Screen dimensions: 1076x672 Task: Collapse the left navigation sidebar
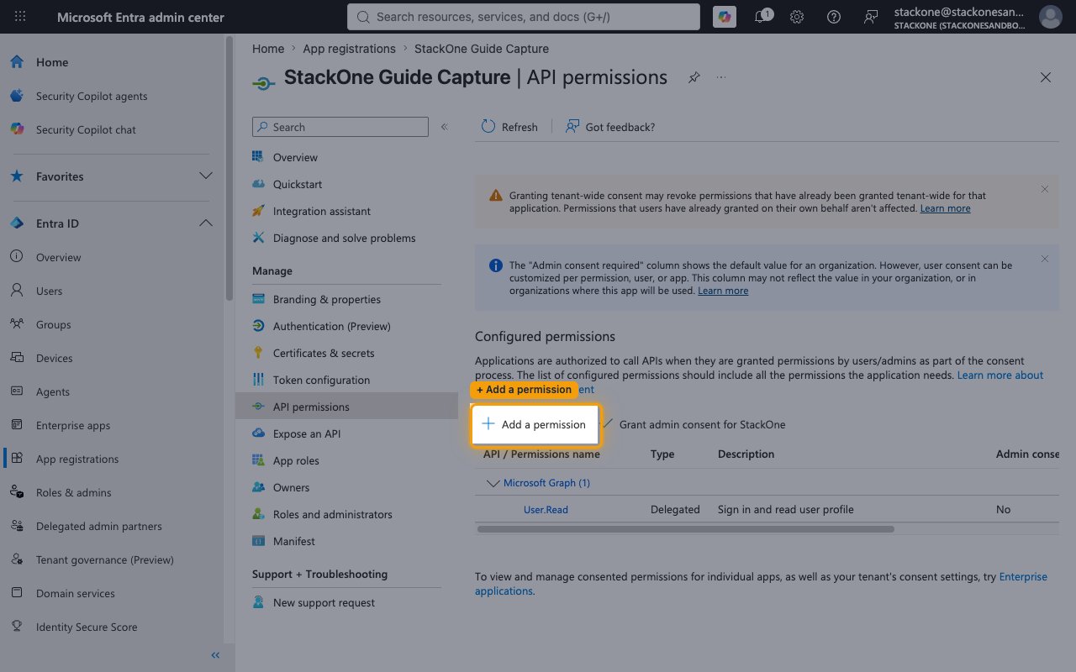(215, 655)
